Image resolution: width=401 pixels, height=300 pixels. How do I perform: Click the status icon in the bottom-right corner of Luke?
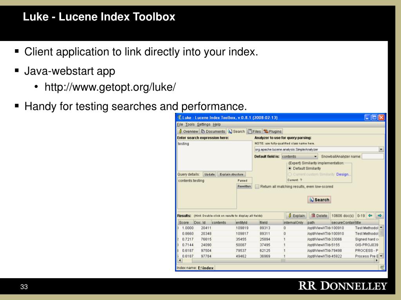[x=382, y=268]
